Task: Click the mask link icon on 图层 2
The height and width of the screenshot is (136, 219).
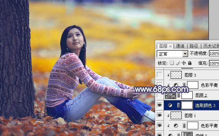Action: (x=178, y=95)
